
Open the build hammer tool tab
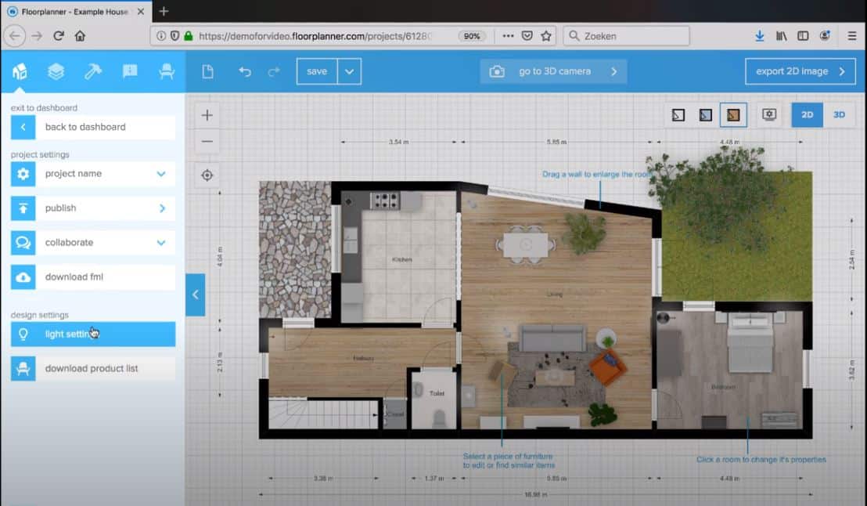(93, 71)
